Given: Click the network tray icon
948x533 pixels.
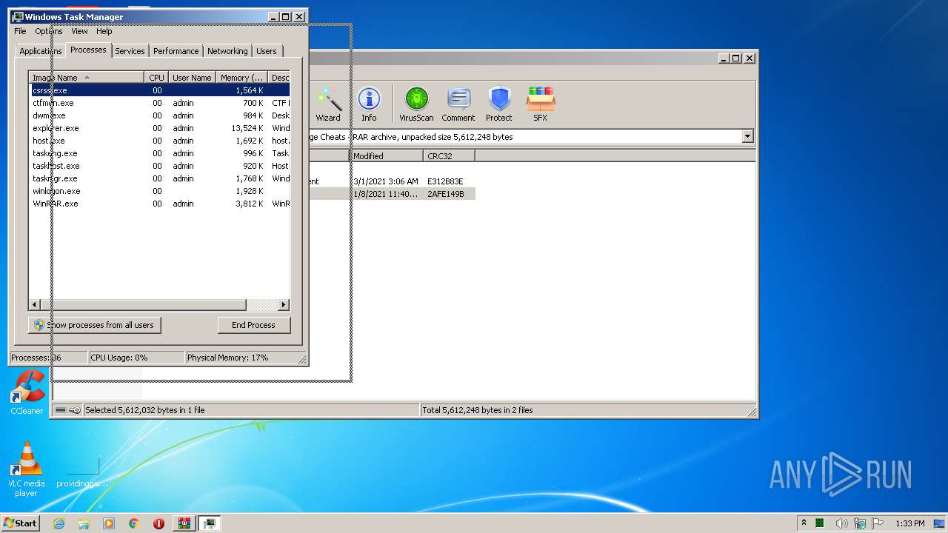Looking at the screenshot, I should tap(861, 523).
